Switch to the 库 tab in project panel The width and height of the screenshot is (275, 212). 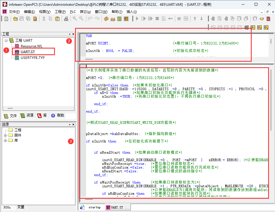tap(42, 115)
